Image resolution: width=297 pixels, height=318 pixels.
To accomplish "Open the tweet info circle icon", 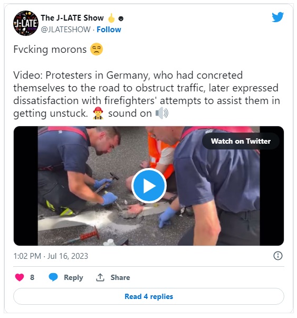I will pyautogui.click(x=278, y=256).
